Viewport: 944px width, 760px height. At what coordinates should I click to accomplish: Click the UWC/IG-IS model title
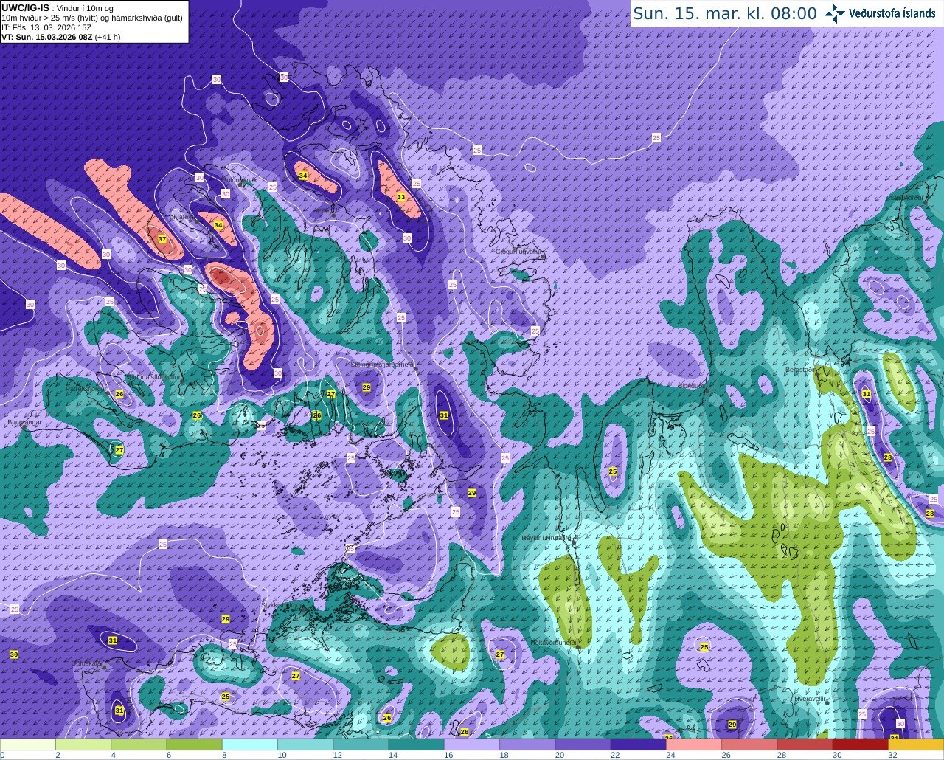pos(25,8)
